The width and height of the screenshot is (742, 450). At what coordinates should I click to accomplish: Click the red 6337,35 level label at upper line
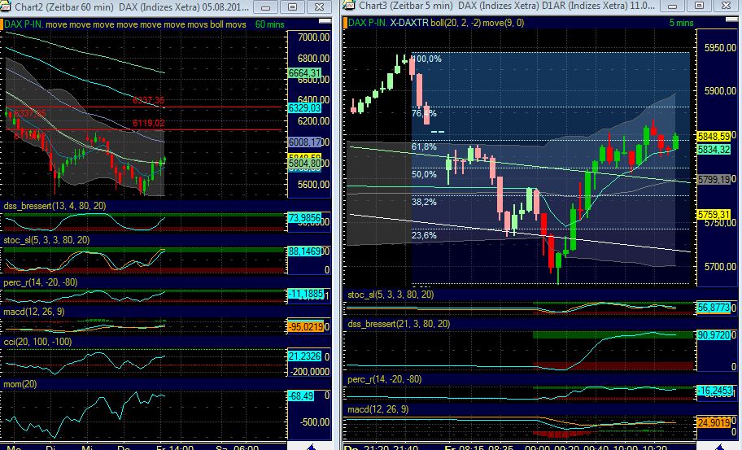click(149, 100)
